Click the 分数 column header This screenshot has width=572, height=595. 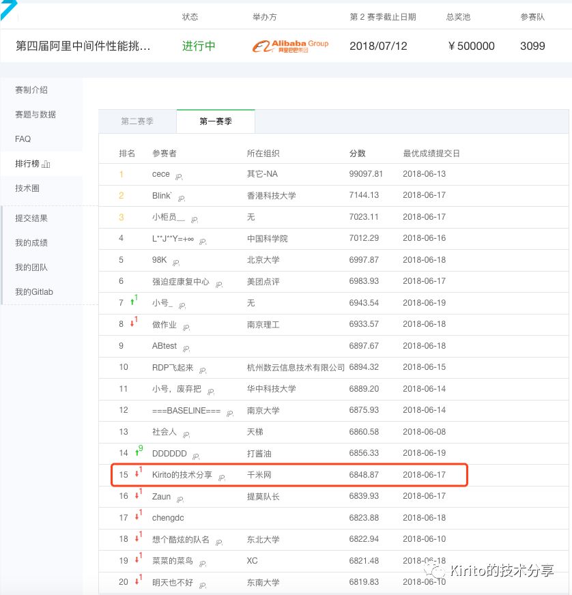357,154
